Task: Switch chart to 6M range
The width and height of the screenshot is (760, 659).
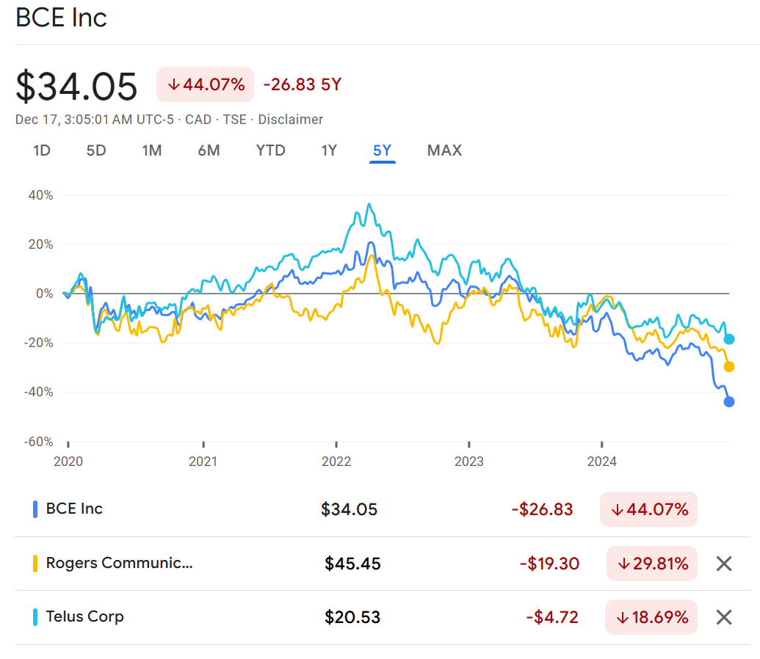Action: tap(209, 150)
